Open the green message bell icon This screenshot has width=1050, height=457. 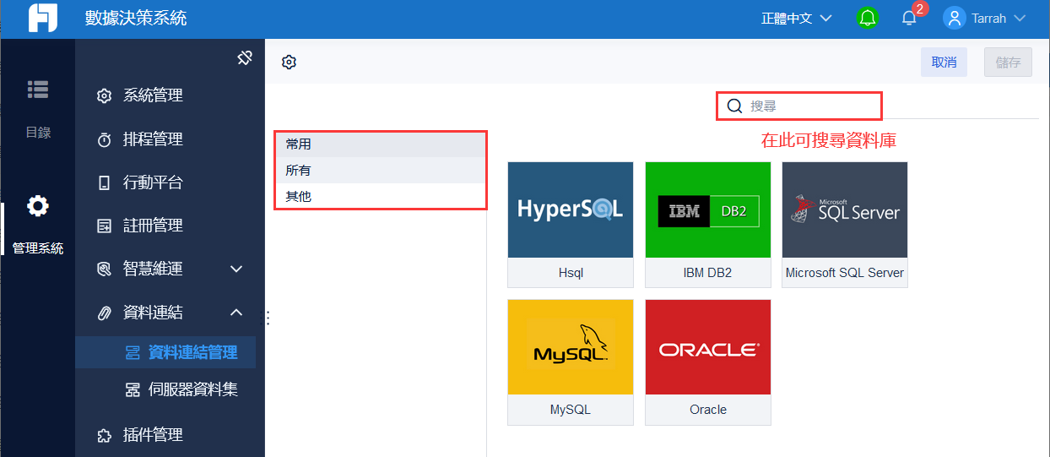(x=868, y=18)
